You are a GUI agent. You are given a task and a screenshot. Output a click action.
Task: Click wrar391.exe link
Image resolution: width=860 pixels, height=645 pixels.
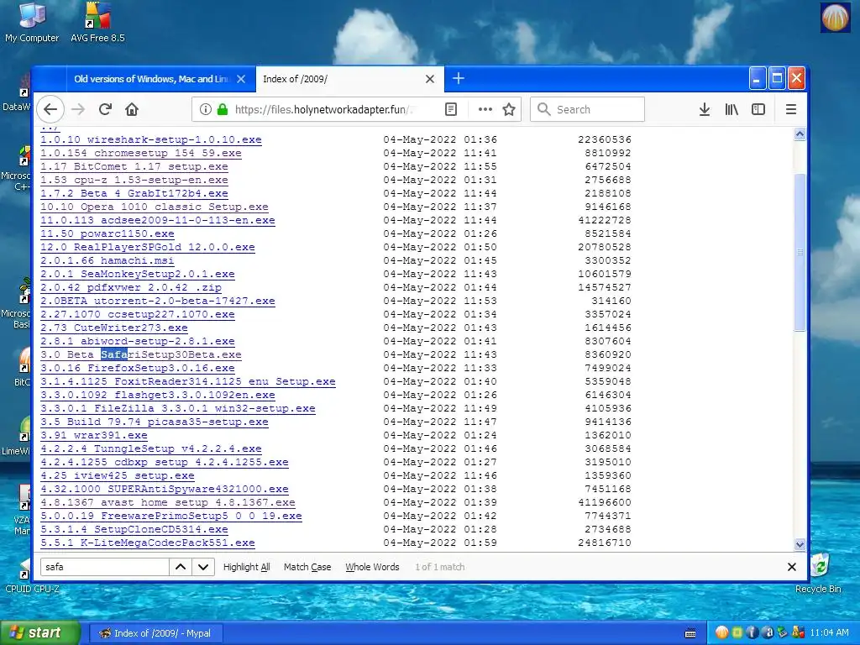coord(94,436)
